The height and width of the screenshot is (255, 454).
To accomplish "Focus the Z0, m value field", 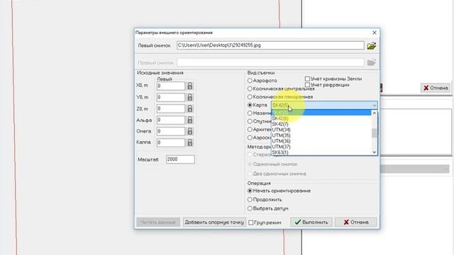I will pyautogui.click(x=171, y=108).
